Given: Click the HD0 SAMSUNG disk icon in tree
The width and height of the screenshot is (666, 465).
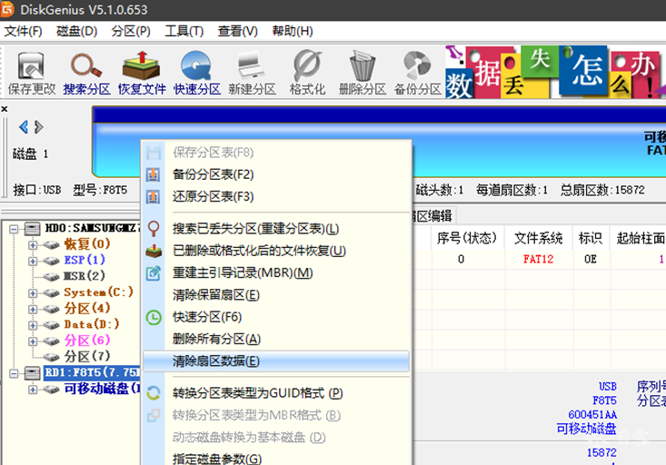Looking at the screenshot, I should pos(33,229).
